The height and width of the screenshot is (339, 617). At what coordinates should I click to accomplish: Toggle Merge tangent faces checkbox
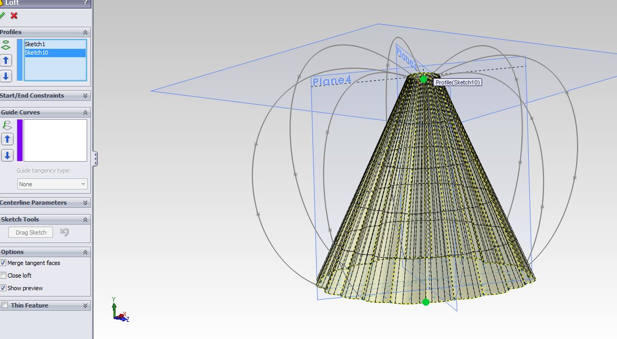3,263
